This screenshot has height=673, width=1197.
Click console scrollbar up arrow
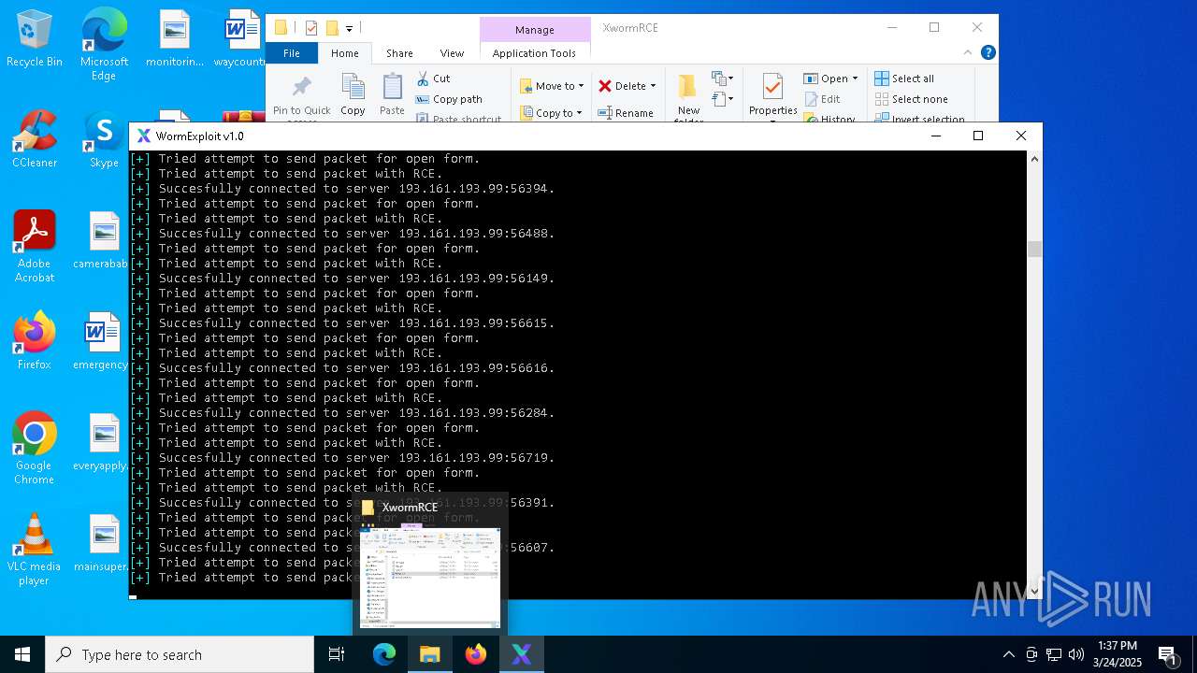[1034, 159]
